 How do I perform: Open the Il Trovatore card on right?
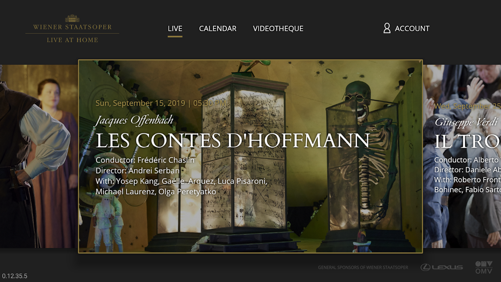[462, 157]
